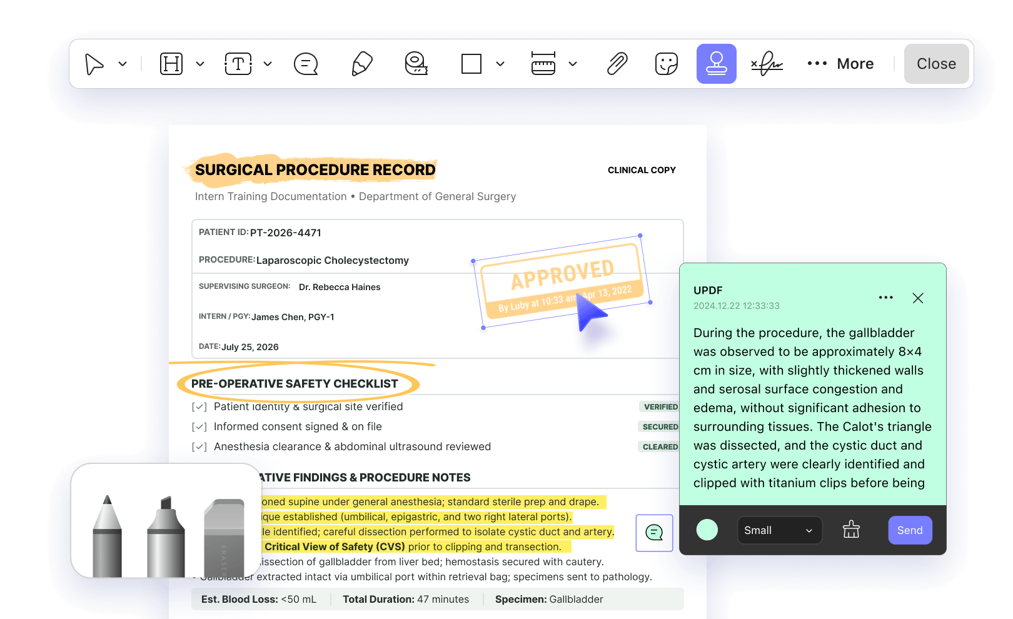Open the sticker tool

667,64
